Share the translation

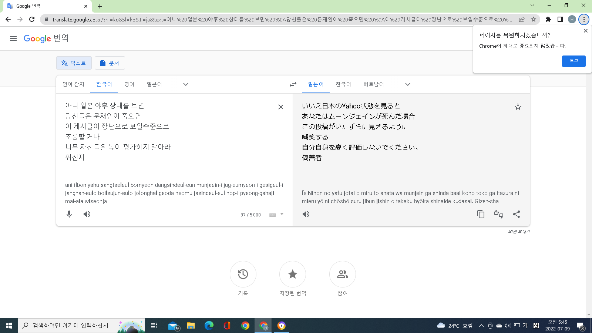click(517, 214)
